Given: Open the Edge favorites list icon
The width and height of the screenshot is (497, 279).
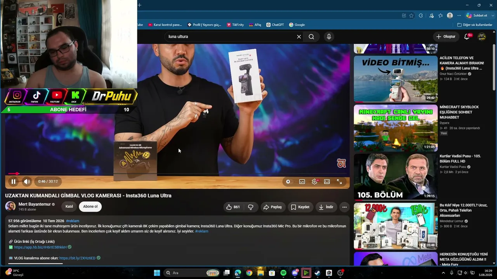Looking at the screenshot, I should click(440, 15).
